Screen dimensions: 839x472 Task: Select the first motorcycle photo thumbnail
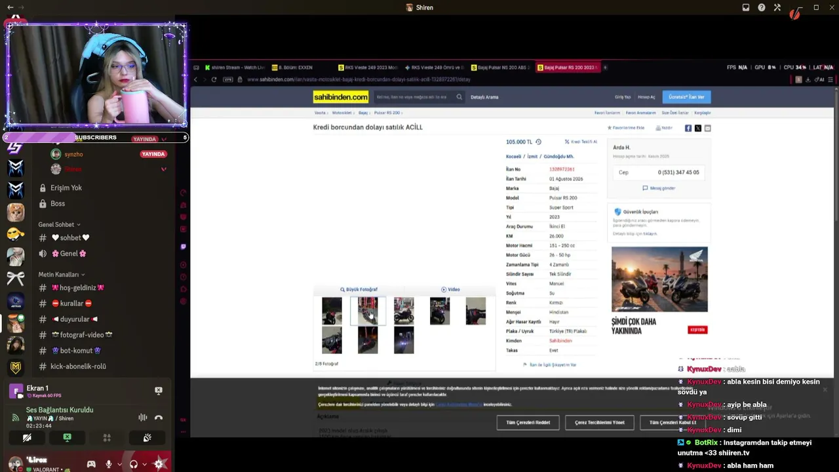click(332, 311)
